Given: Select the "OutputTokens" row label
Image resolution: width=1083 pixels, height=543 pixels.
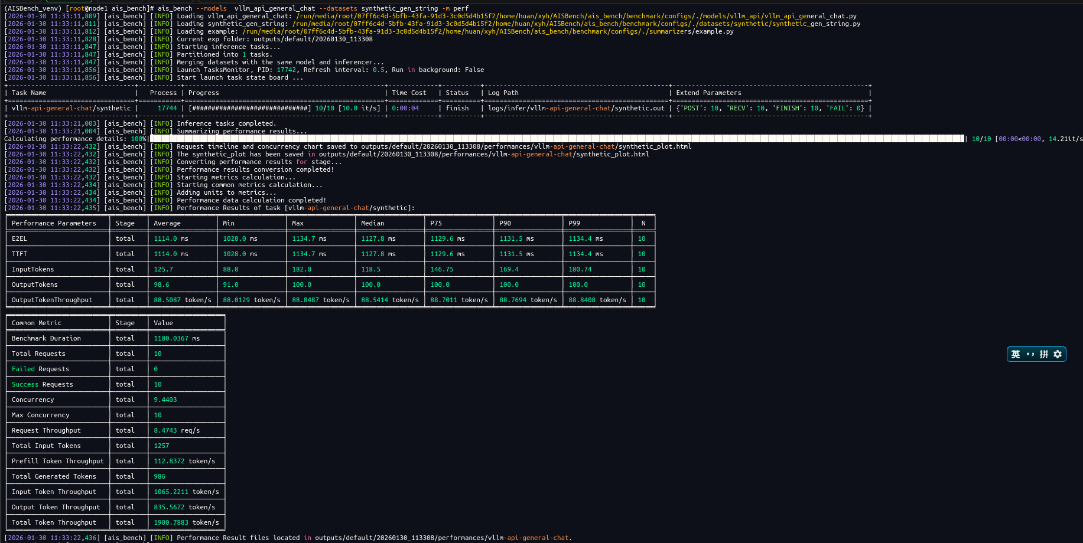Looking at the screenshot, I should tap(35, 284).
